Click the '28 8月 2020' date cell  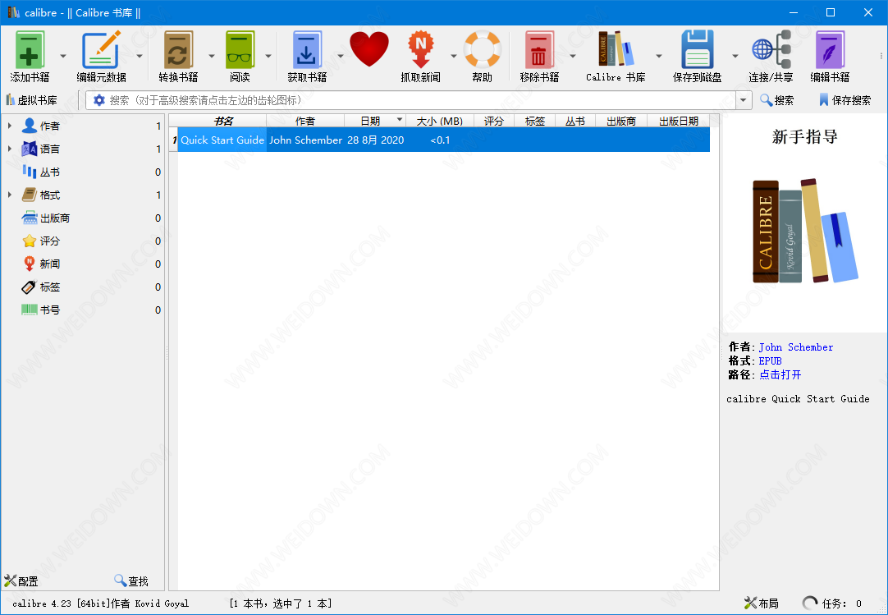coord(376,140)
